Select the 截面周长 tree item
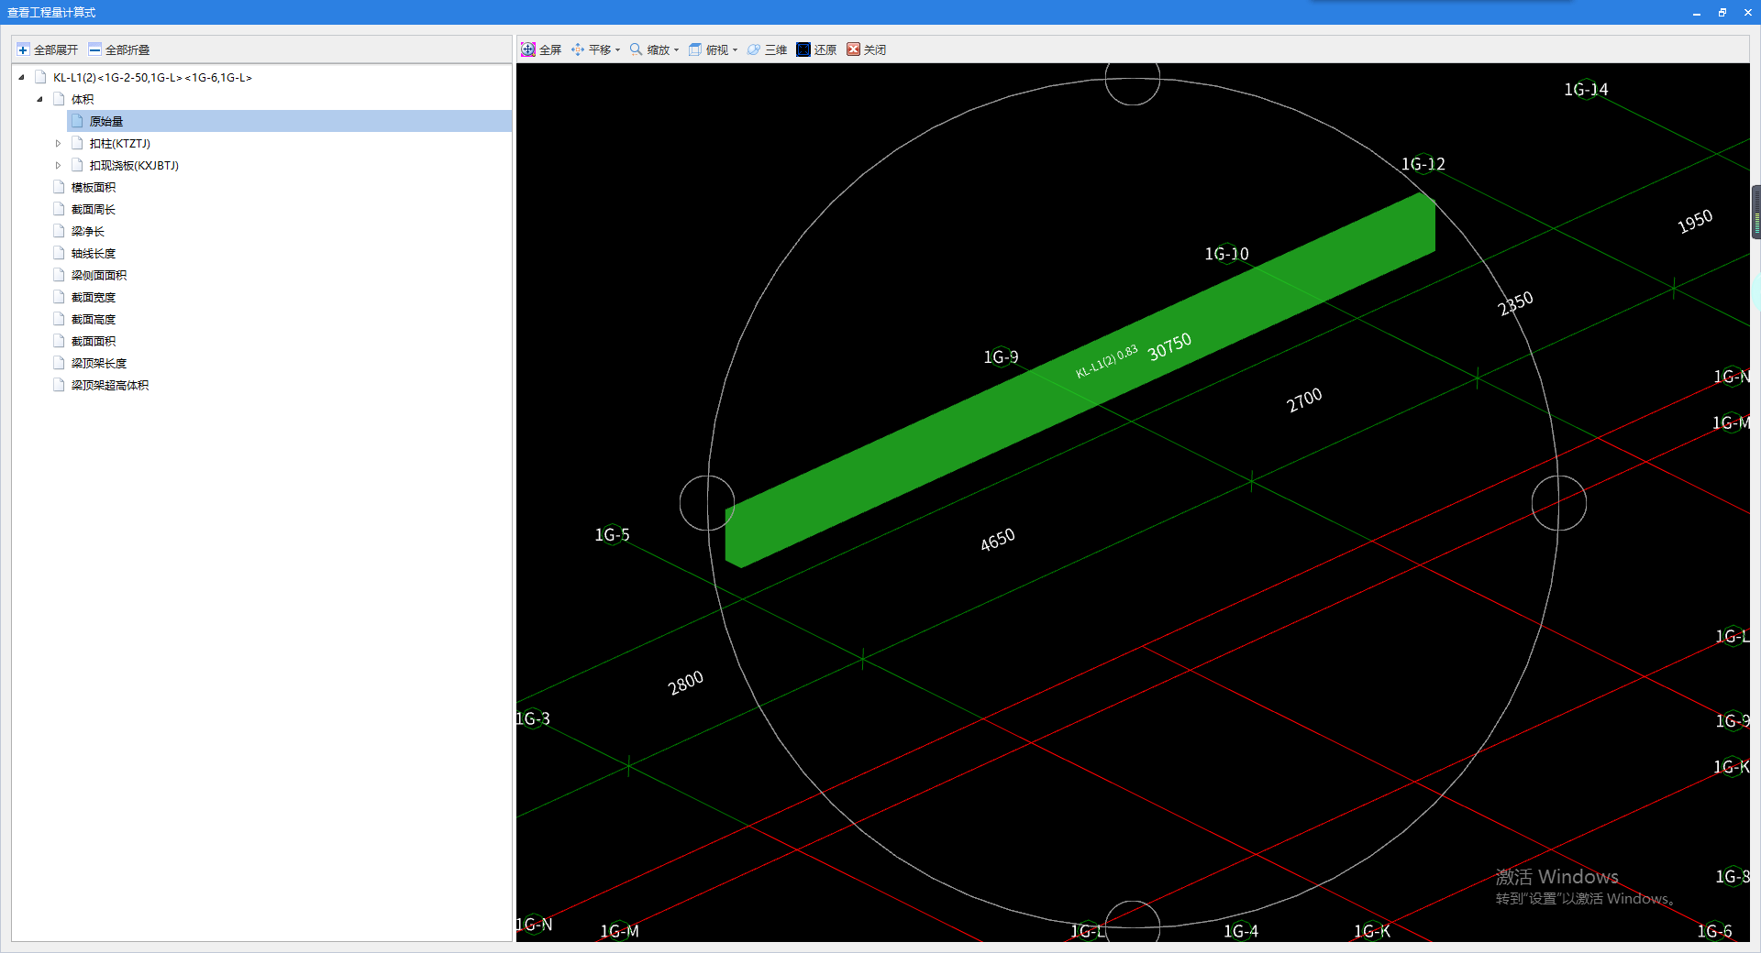This screenshot has width=1761, height=953. [x=94, y=209]
